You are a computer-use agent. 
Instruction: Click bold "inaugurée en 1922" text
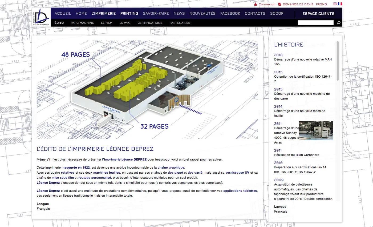point(76,168)
